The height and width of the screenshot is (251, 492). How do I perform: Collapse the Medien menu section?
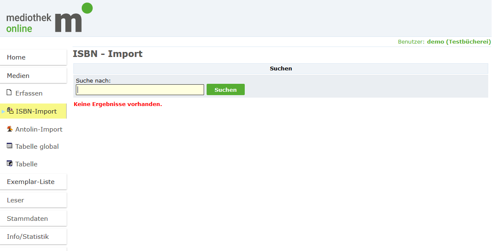coord(18,76)
